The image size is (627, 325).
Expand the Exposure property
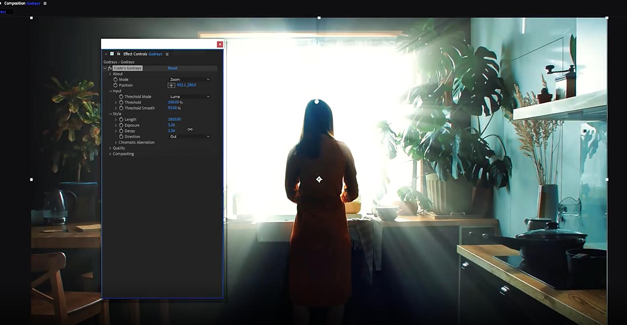[x=116, y=125]
